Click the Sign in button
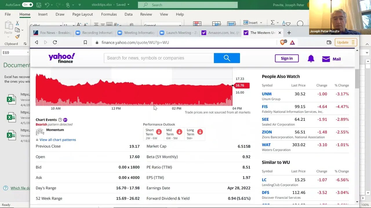371x208 pixels. (286, 58)
